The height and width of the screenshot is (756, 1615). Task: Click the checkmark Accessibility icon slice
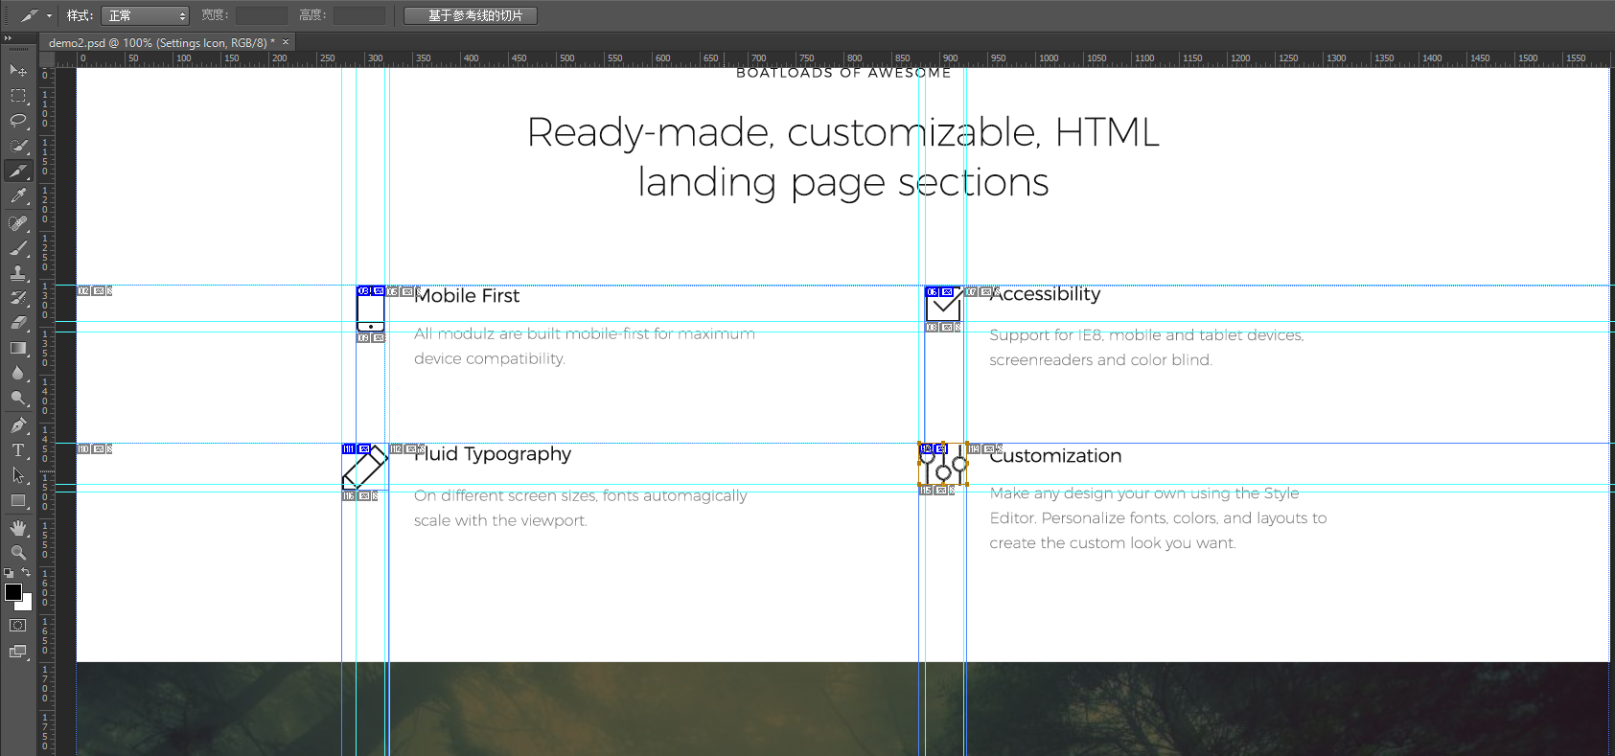click(943, 305)
